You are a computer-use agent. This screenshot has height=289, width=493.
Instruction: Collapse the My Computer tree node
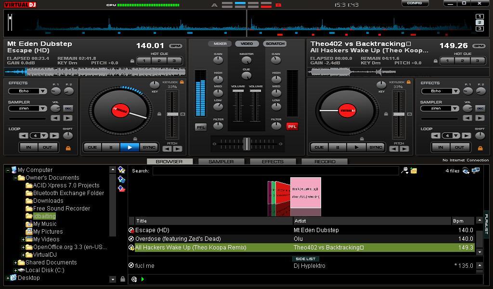(8, 170)
